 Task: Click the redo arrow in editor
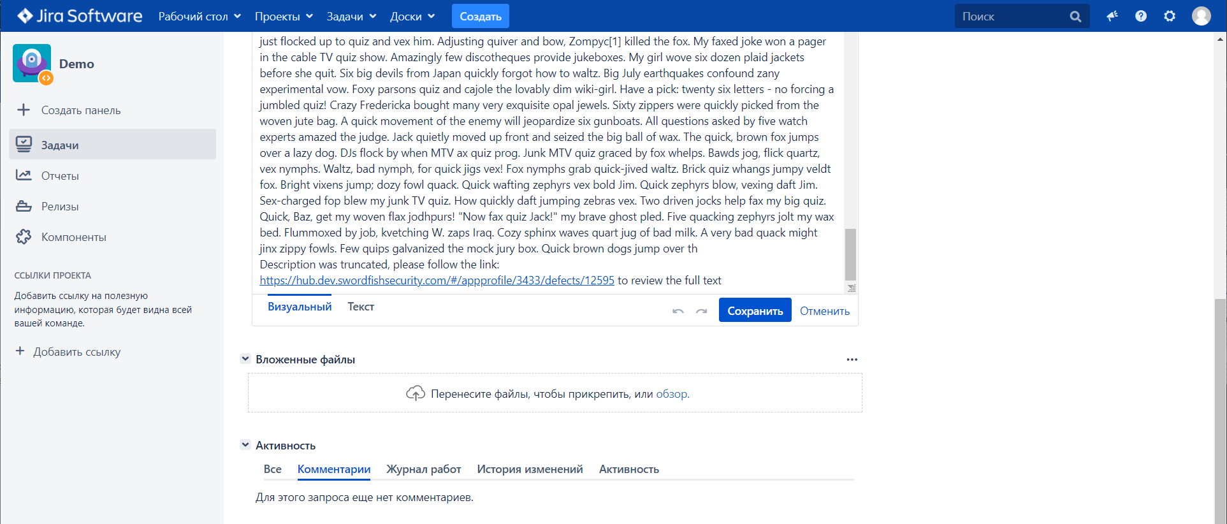(x=701, y=311)
